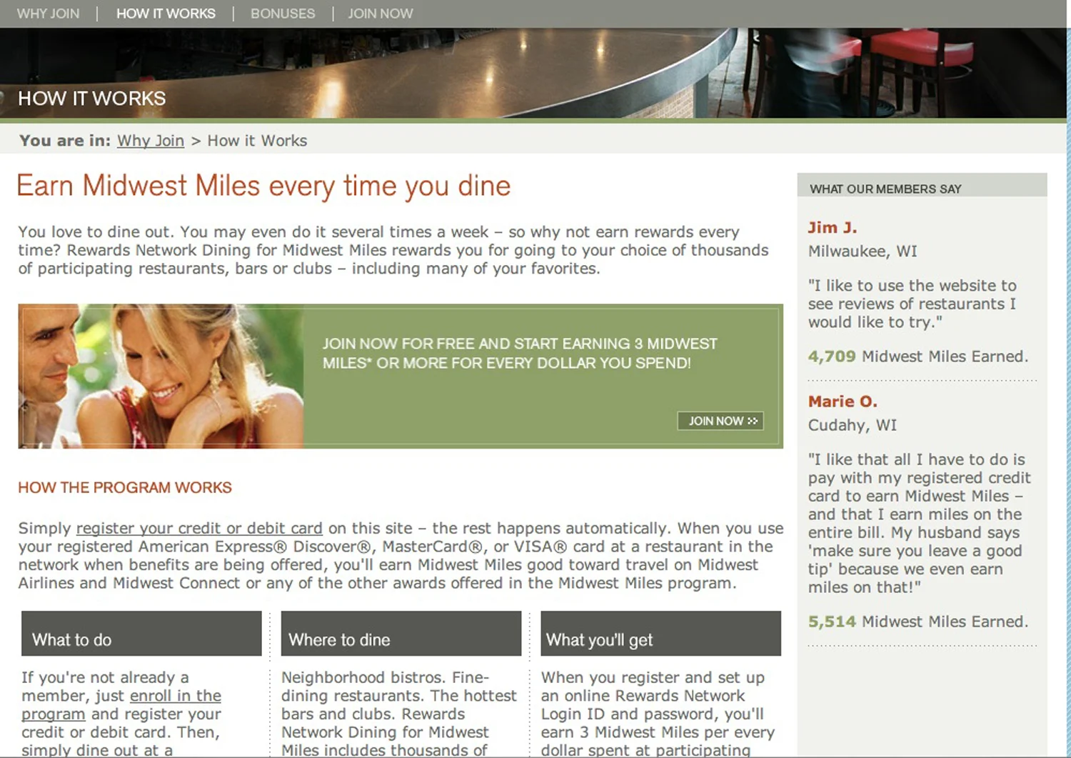Screen dimensions: 1071x758
Task: Click the 'WHAT OUR MEMBERS SAY' sidebar header
Action: coord(922,185)
